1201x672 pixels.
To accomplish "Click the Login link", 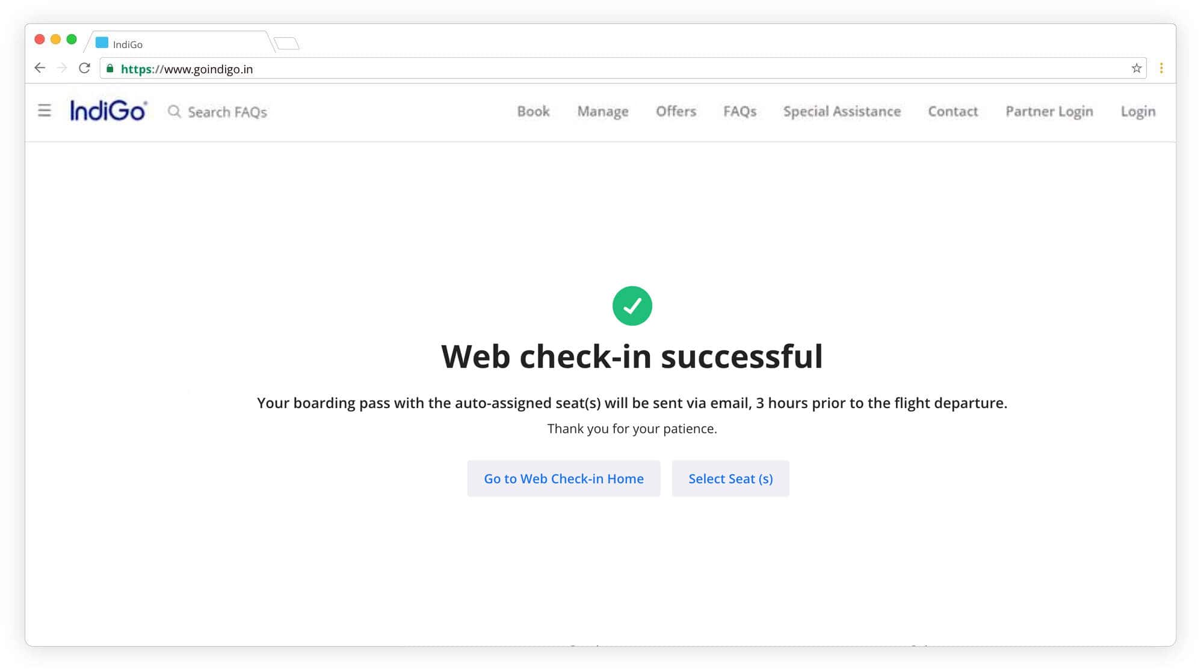I will tap(1137, 112).
